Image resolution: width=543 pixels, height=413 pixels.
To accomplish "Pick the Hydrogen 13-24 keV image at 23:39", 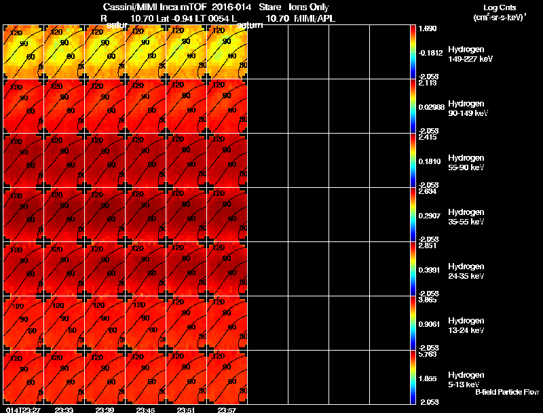I will 105,323.
